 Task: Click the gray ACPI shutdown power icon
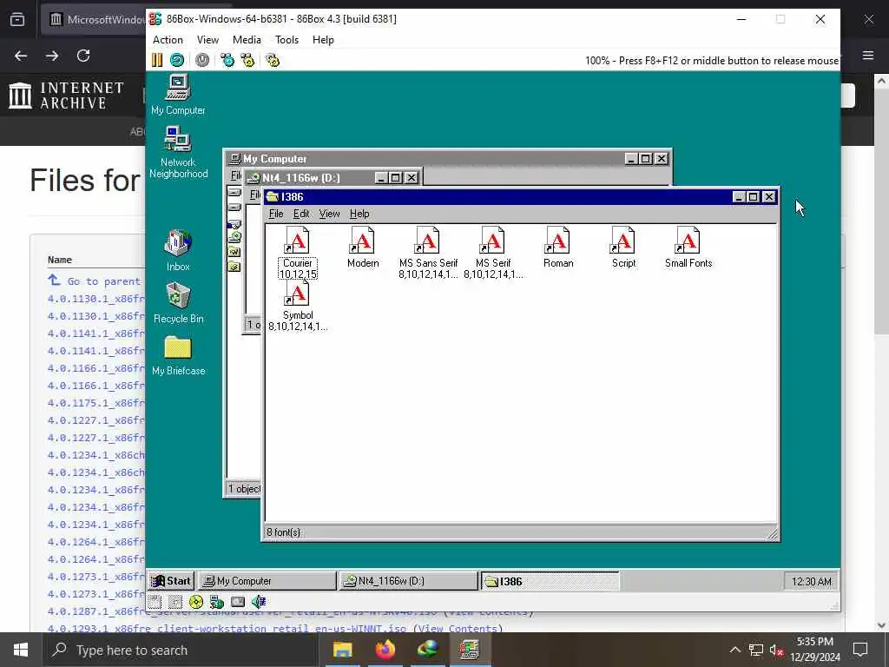(201, 60)
